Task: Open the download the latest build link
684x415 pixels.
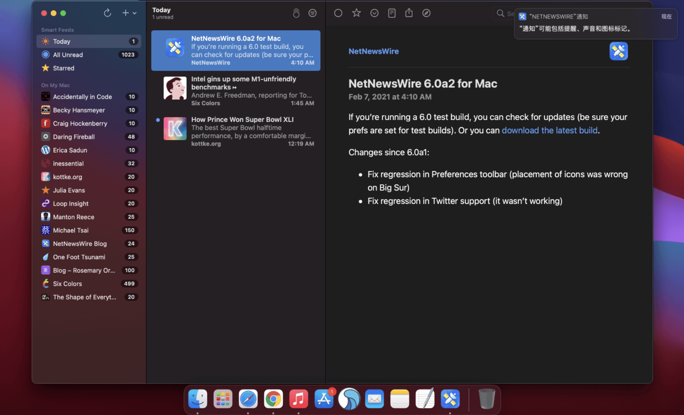Action: tap(549, 131)
